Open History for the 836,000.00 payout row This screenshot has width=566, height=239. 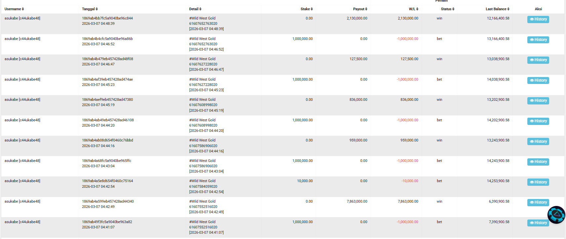[x=538, y=101]
